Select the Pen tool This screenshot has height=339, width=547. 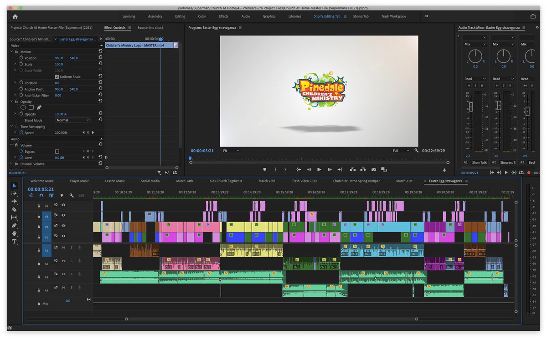tap(14, 225)
